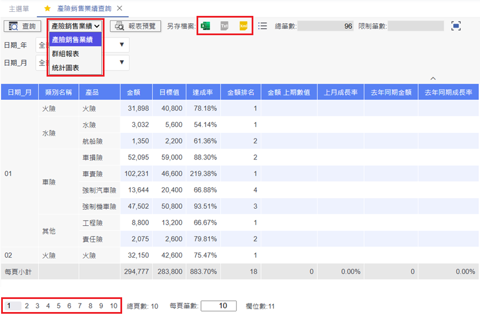480x316 pixels.
Task: Open the 日期_月 dropdown arrow
Action: (x=122, y=62)
